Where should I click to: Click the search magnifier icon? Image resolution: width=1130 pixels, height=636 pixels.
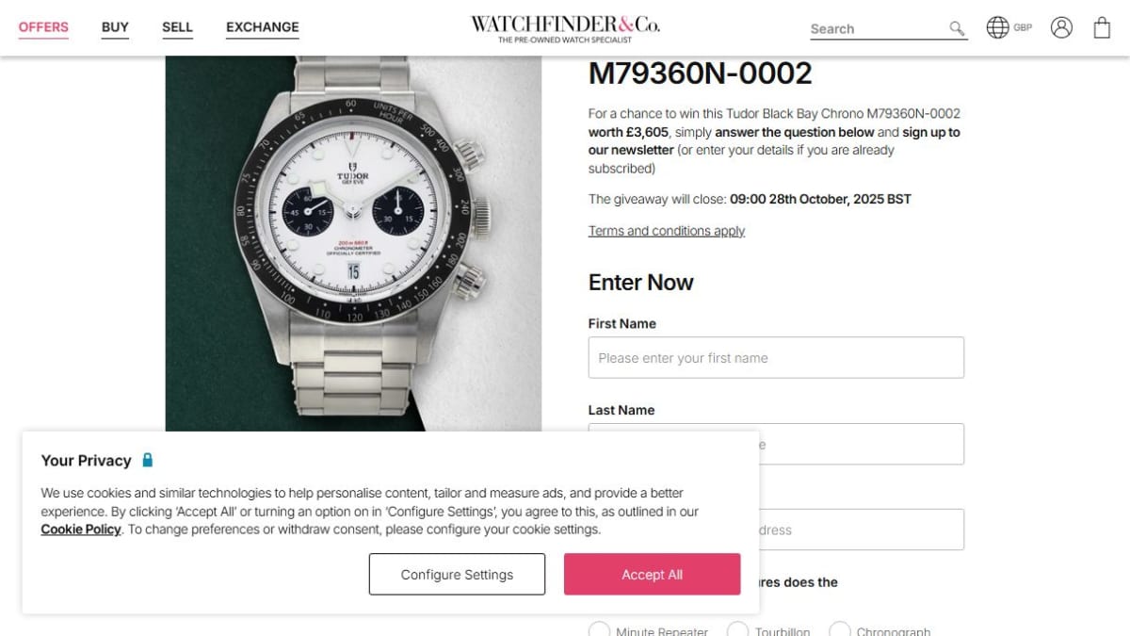(957, 28)
